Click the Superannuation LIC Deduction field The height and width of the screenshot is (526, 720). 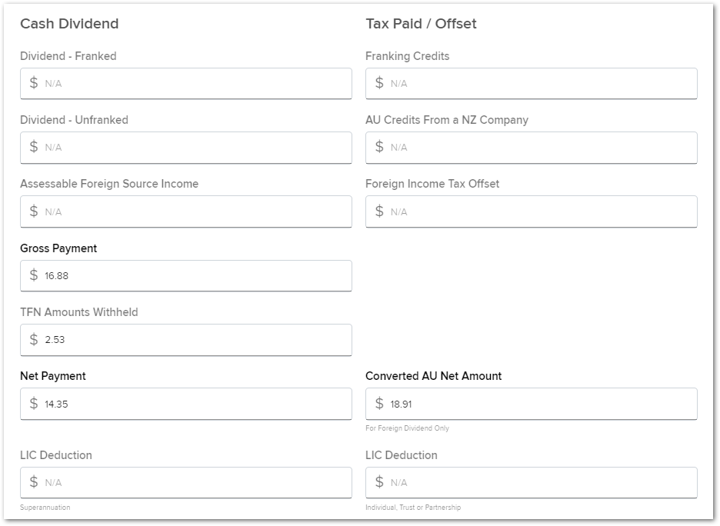click(186, 483)
